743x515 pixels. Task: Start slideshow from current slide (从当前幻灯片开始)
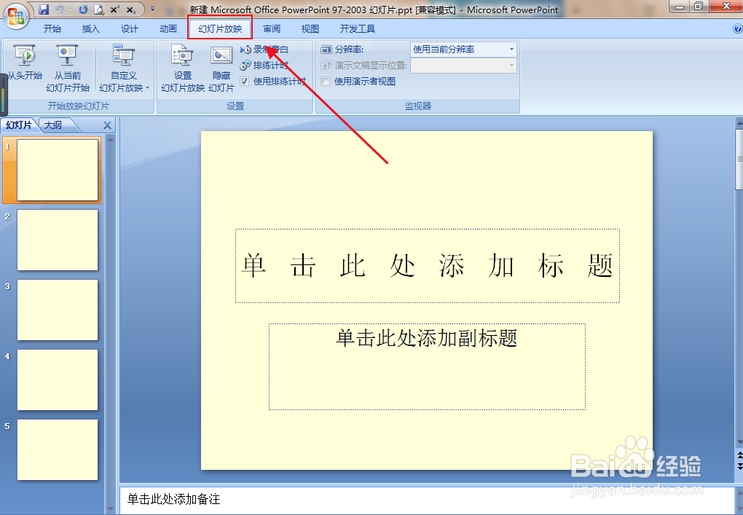(67, 68)
